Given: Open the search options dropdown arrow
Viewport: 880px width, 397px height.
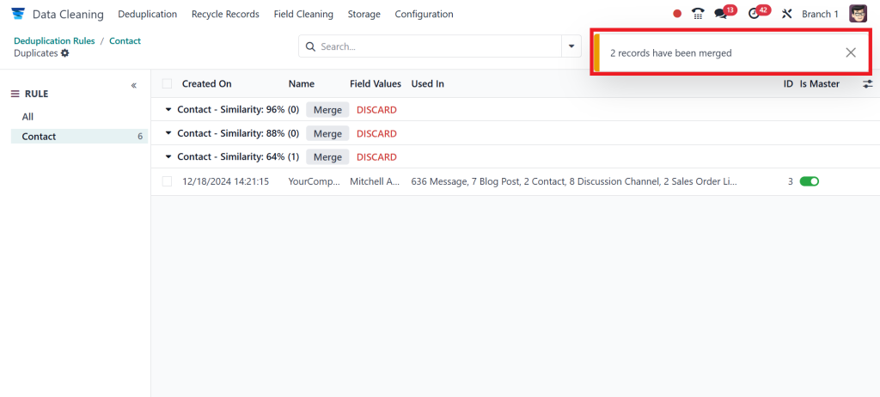Looking at the screenshot, I should (571, 46).
